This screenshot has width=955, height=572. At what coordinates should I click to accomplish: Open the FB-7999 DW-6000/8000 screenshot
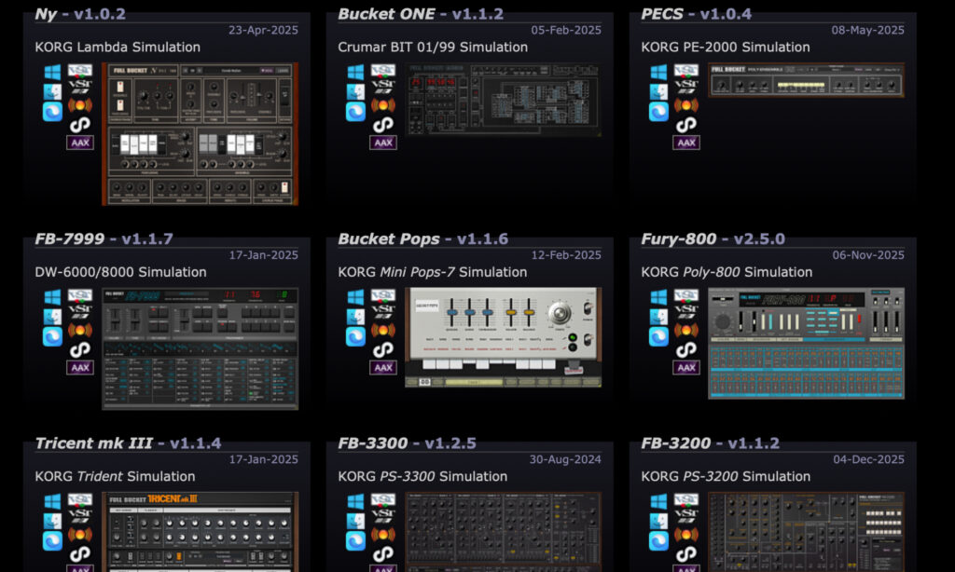200,348
